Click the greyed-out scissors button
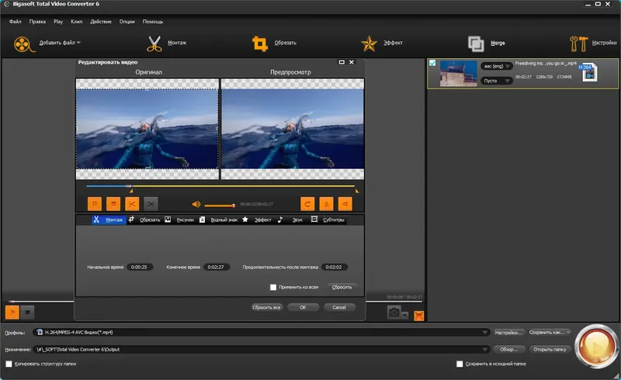This screenshot has height=380, width=621. 151,204
